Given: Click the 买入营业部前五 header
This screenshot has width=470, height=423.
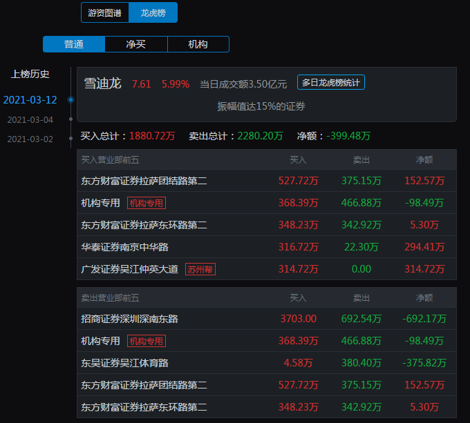Looking at the screenshot, I should tap(110, 160).
